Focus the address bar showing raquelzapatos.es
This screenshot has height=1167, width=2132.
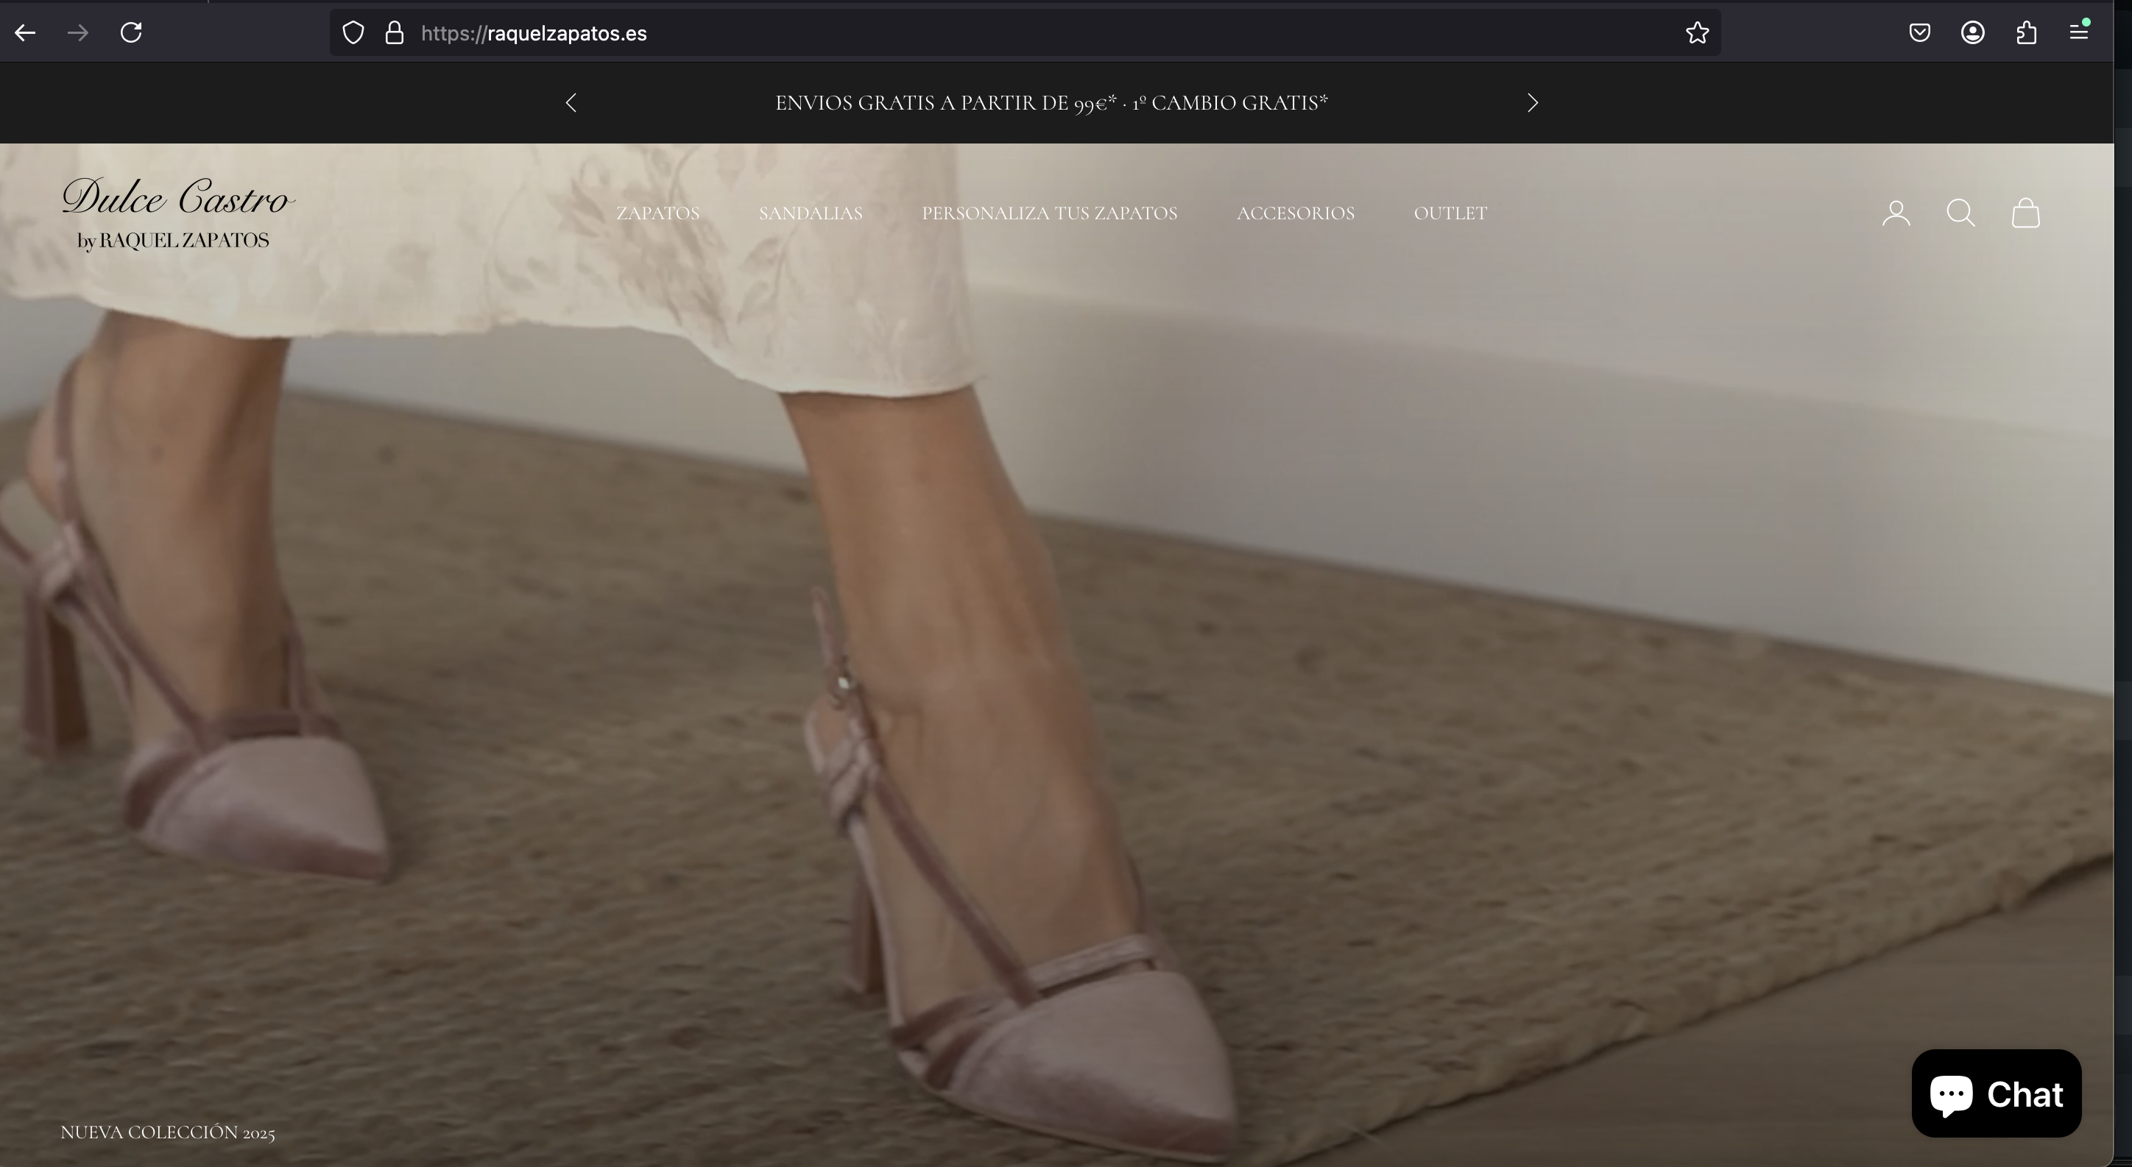click(x=1025, y=33)
